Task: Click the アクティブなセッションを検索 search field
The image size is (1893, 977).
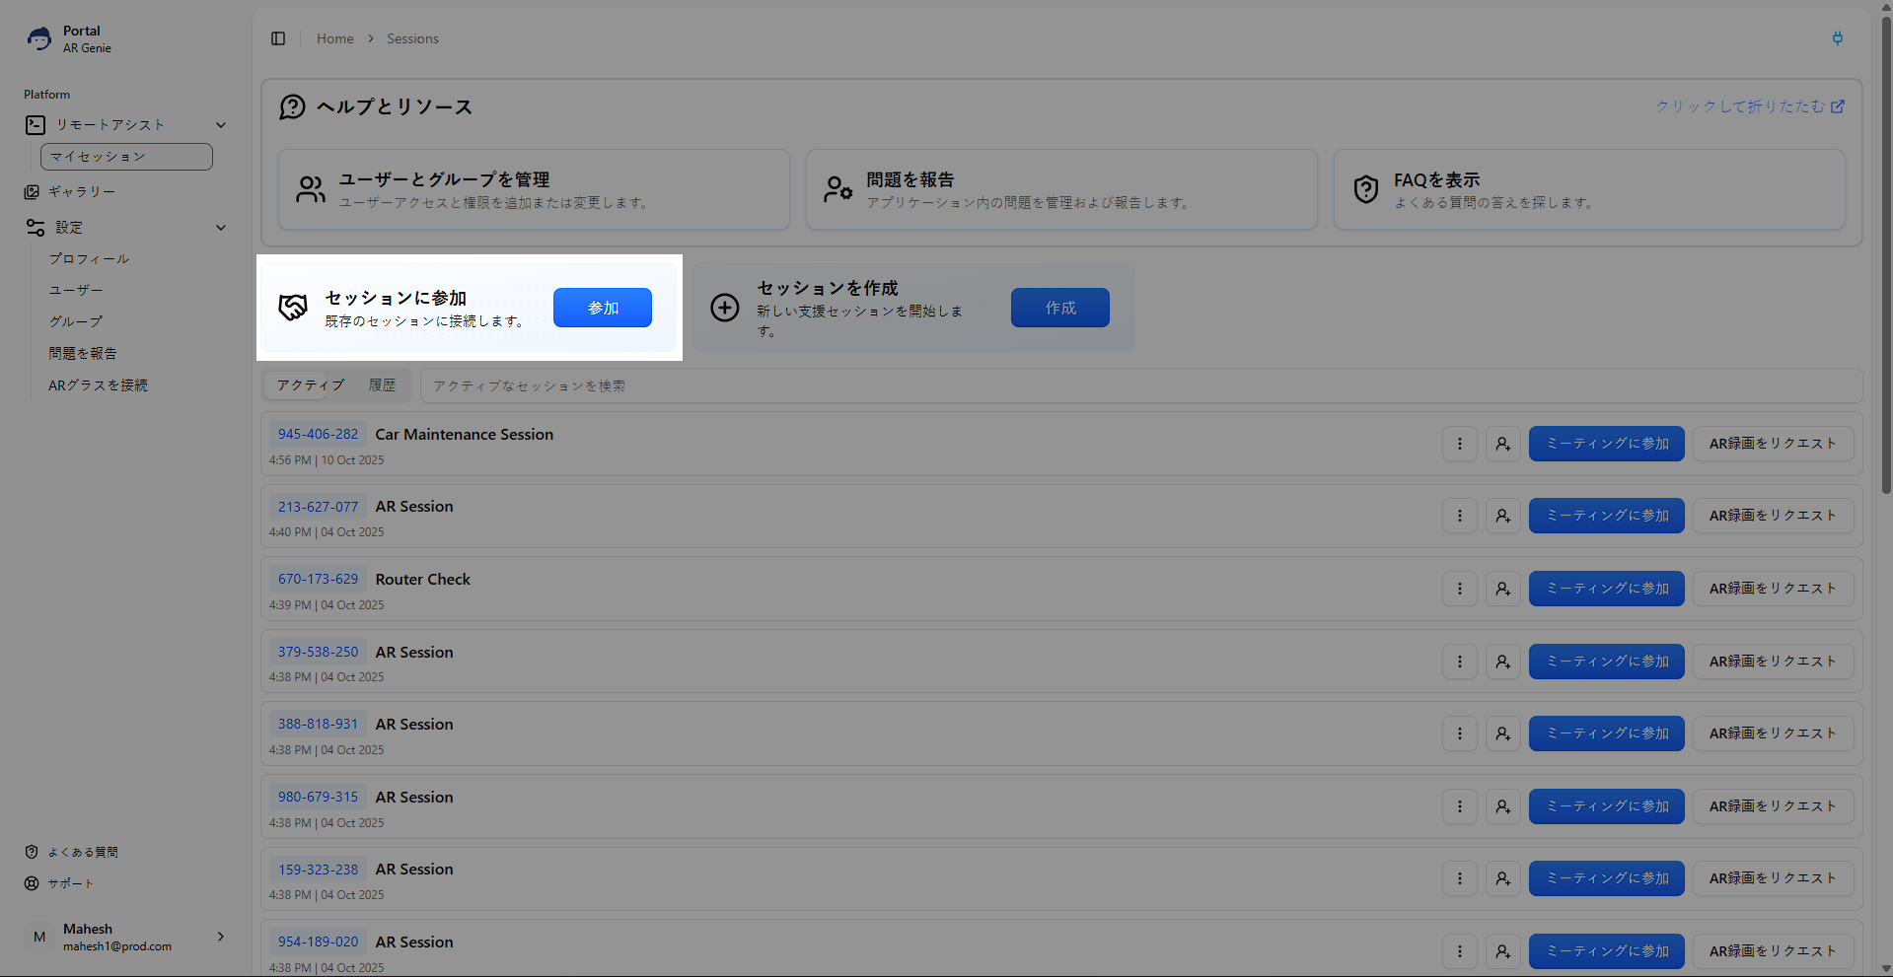Action: tap(1139, 385)
